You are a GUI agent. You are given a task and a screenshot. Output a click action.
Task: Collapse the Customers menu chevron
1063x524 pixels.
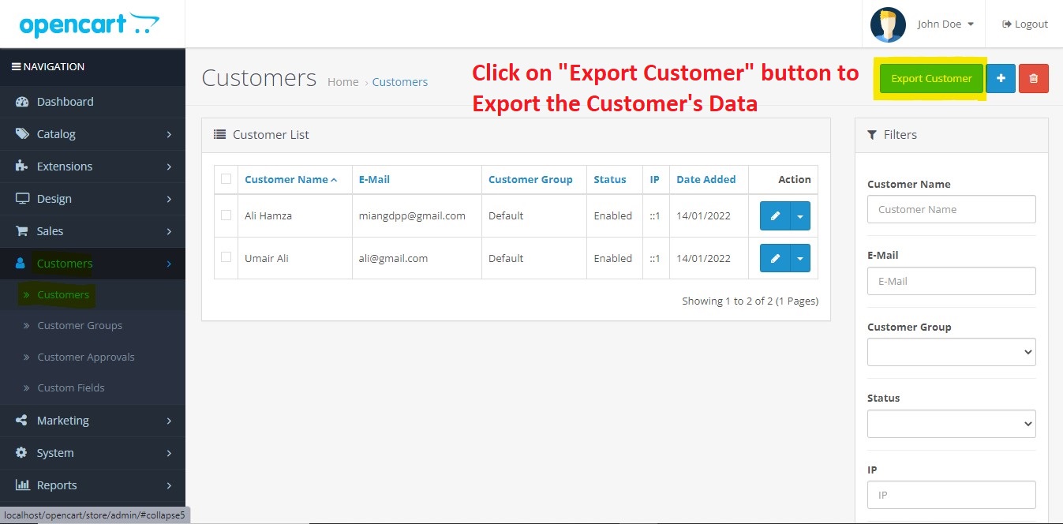[x=169, y=264]
